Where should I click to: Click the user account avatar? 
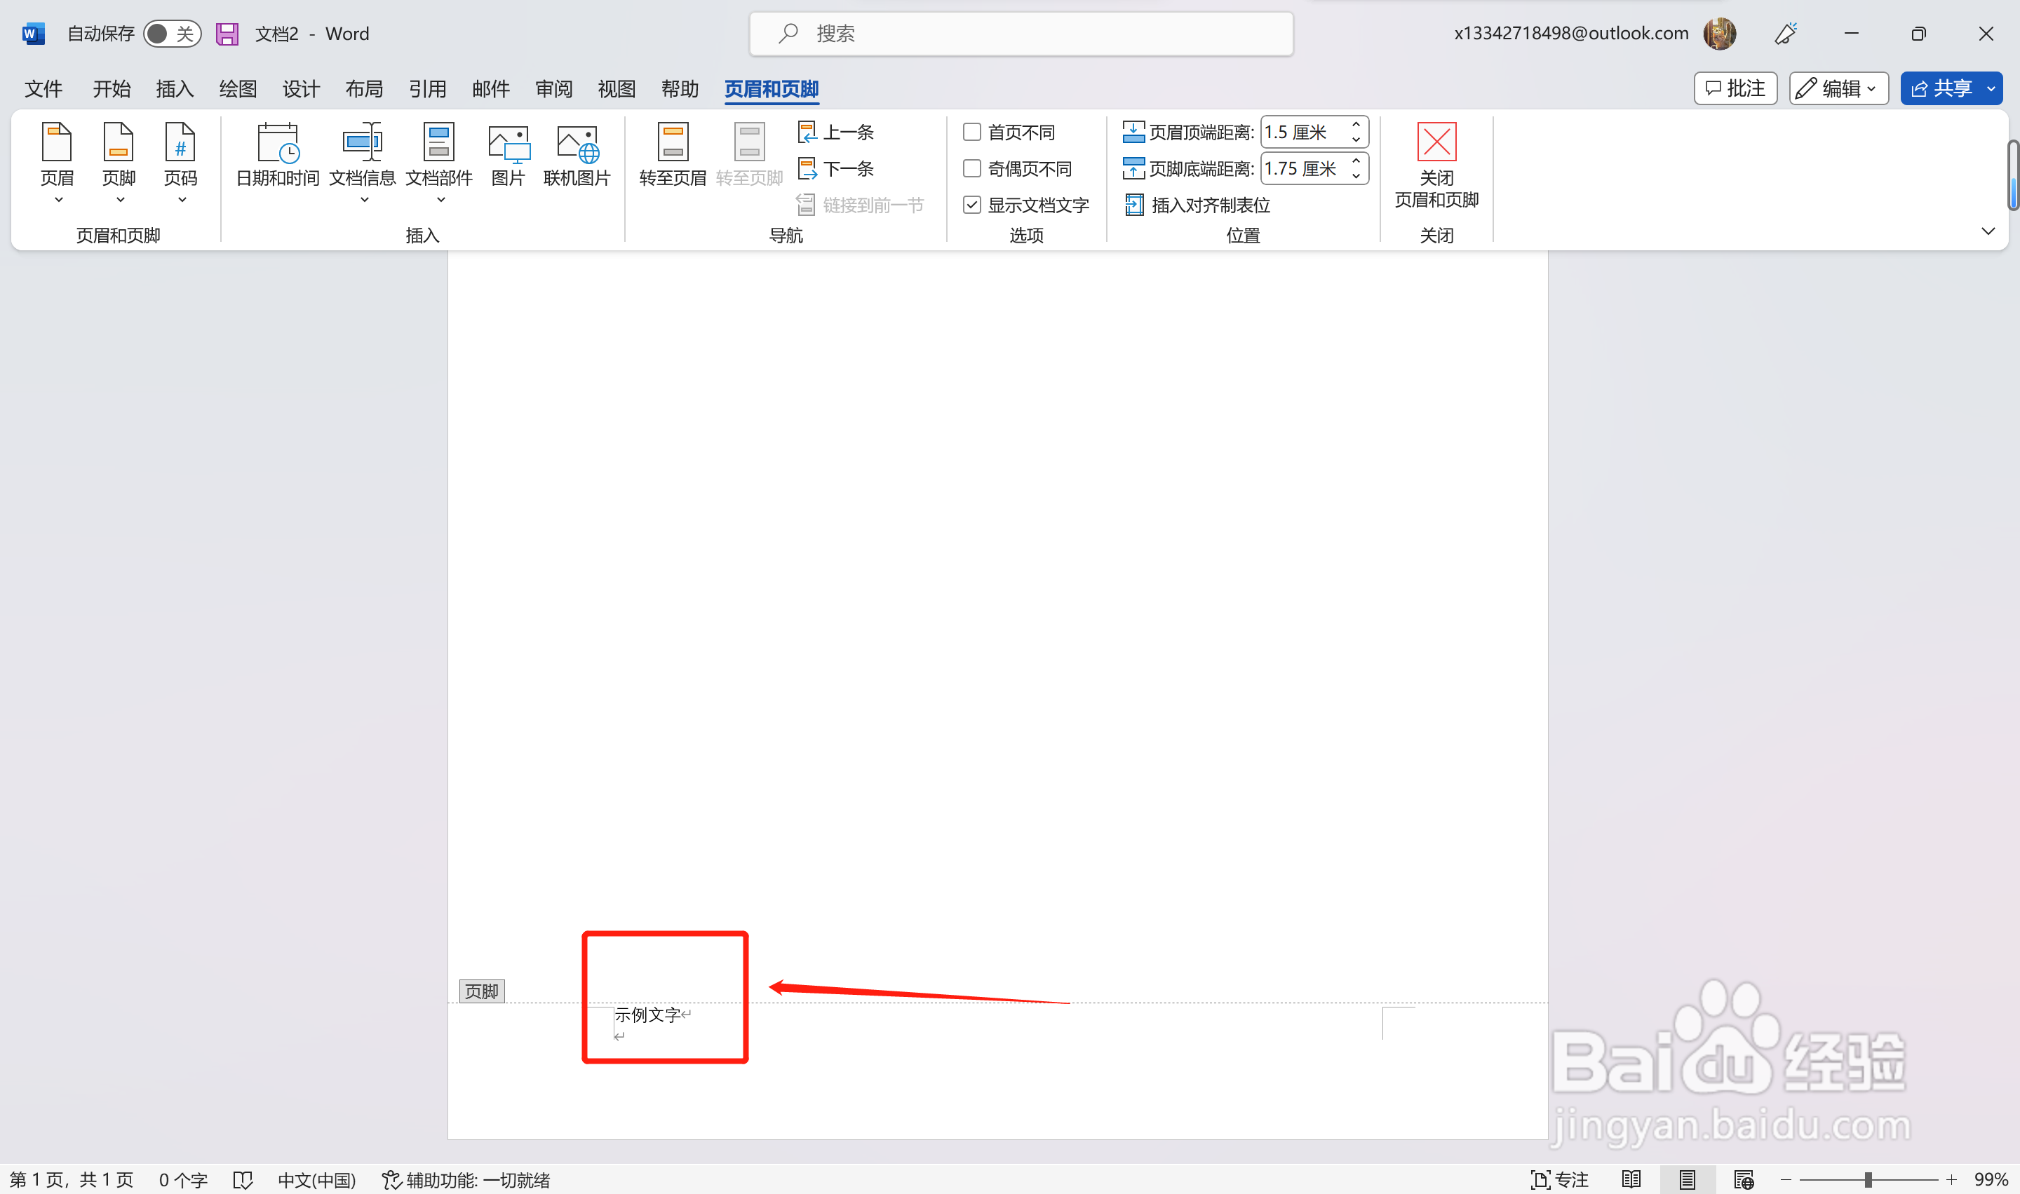1720,34
